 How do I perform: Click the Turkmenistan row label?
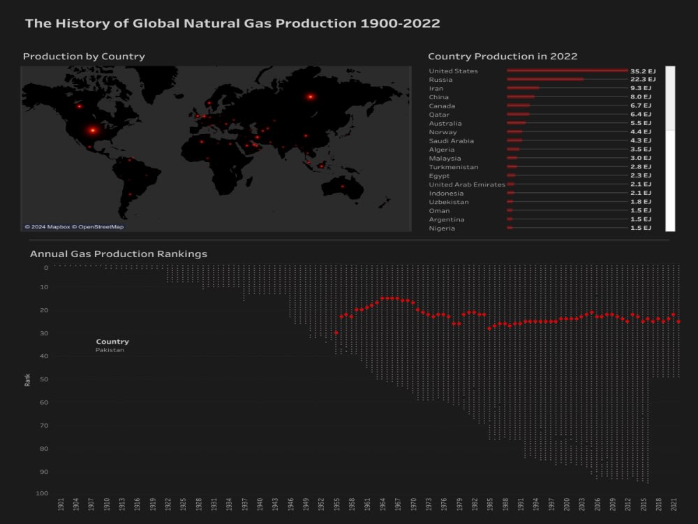tap(454, 167)
